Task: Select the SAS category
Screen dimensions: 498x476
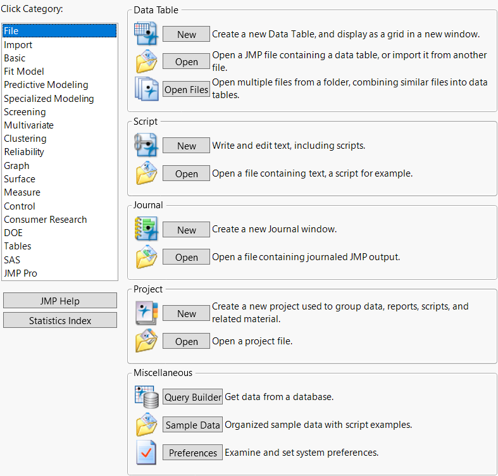Action: 59,260
